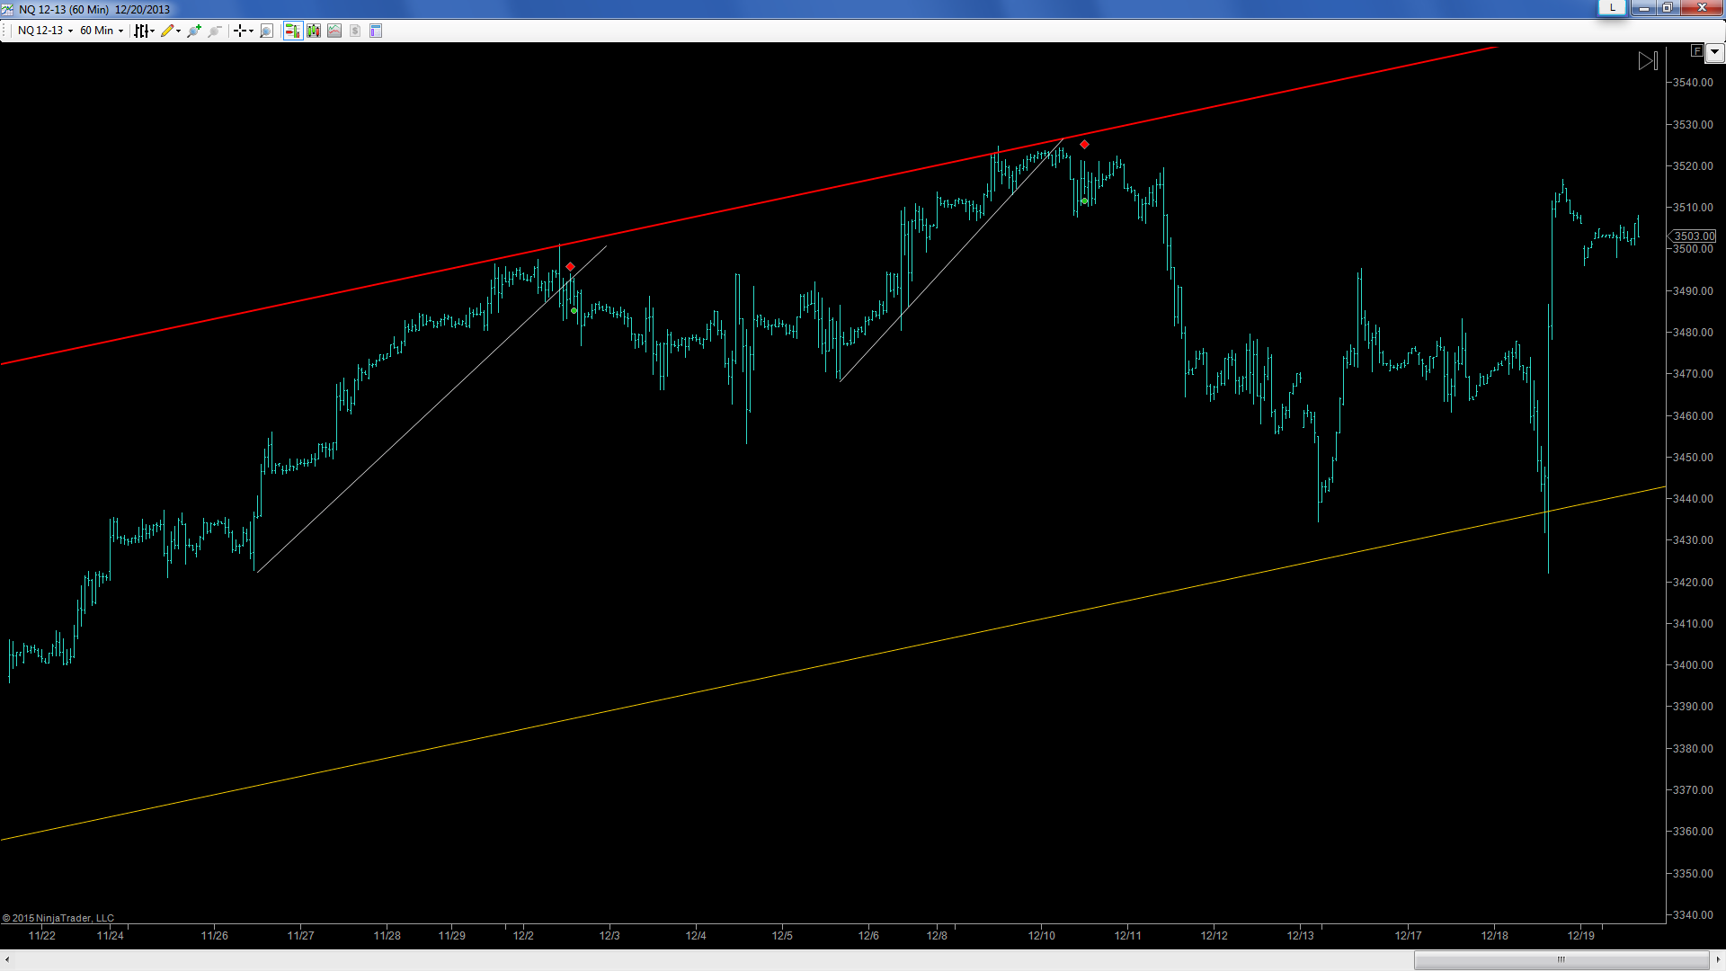Open the chart style bars dropdown

tap(145, 31)
